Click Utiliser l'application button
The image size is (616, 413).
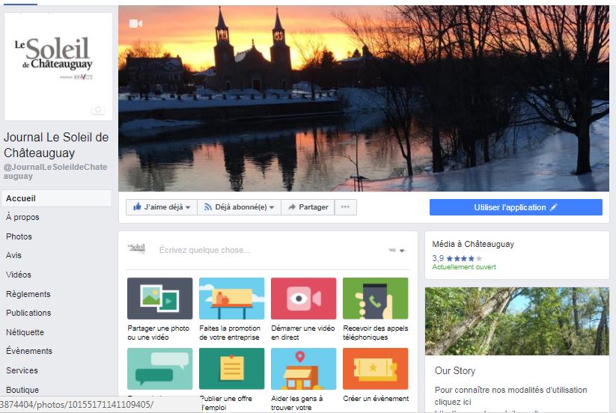point(516,207)
